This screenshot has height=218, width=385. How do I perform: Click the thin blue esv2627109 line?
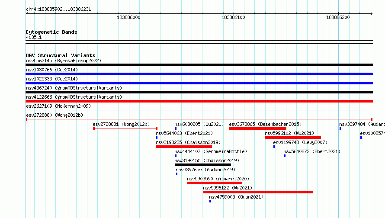(x=199, y=110)
